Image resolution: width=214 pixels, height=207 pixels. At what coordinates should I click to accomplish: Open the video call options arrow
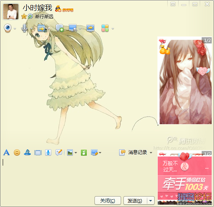point(15,29)
